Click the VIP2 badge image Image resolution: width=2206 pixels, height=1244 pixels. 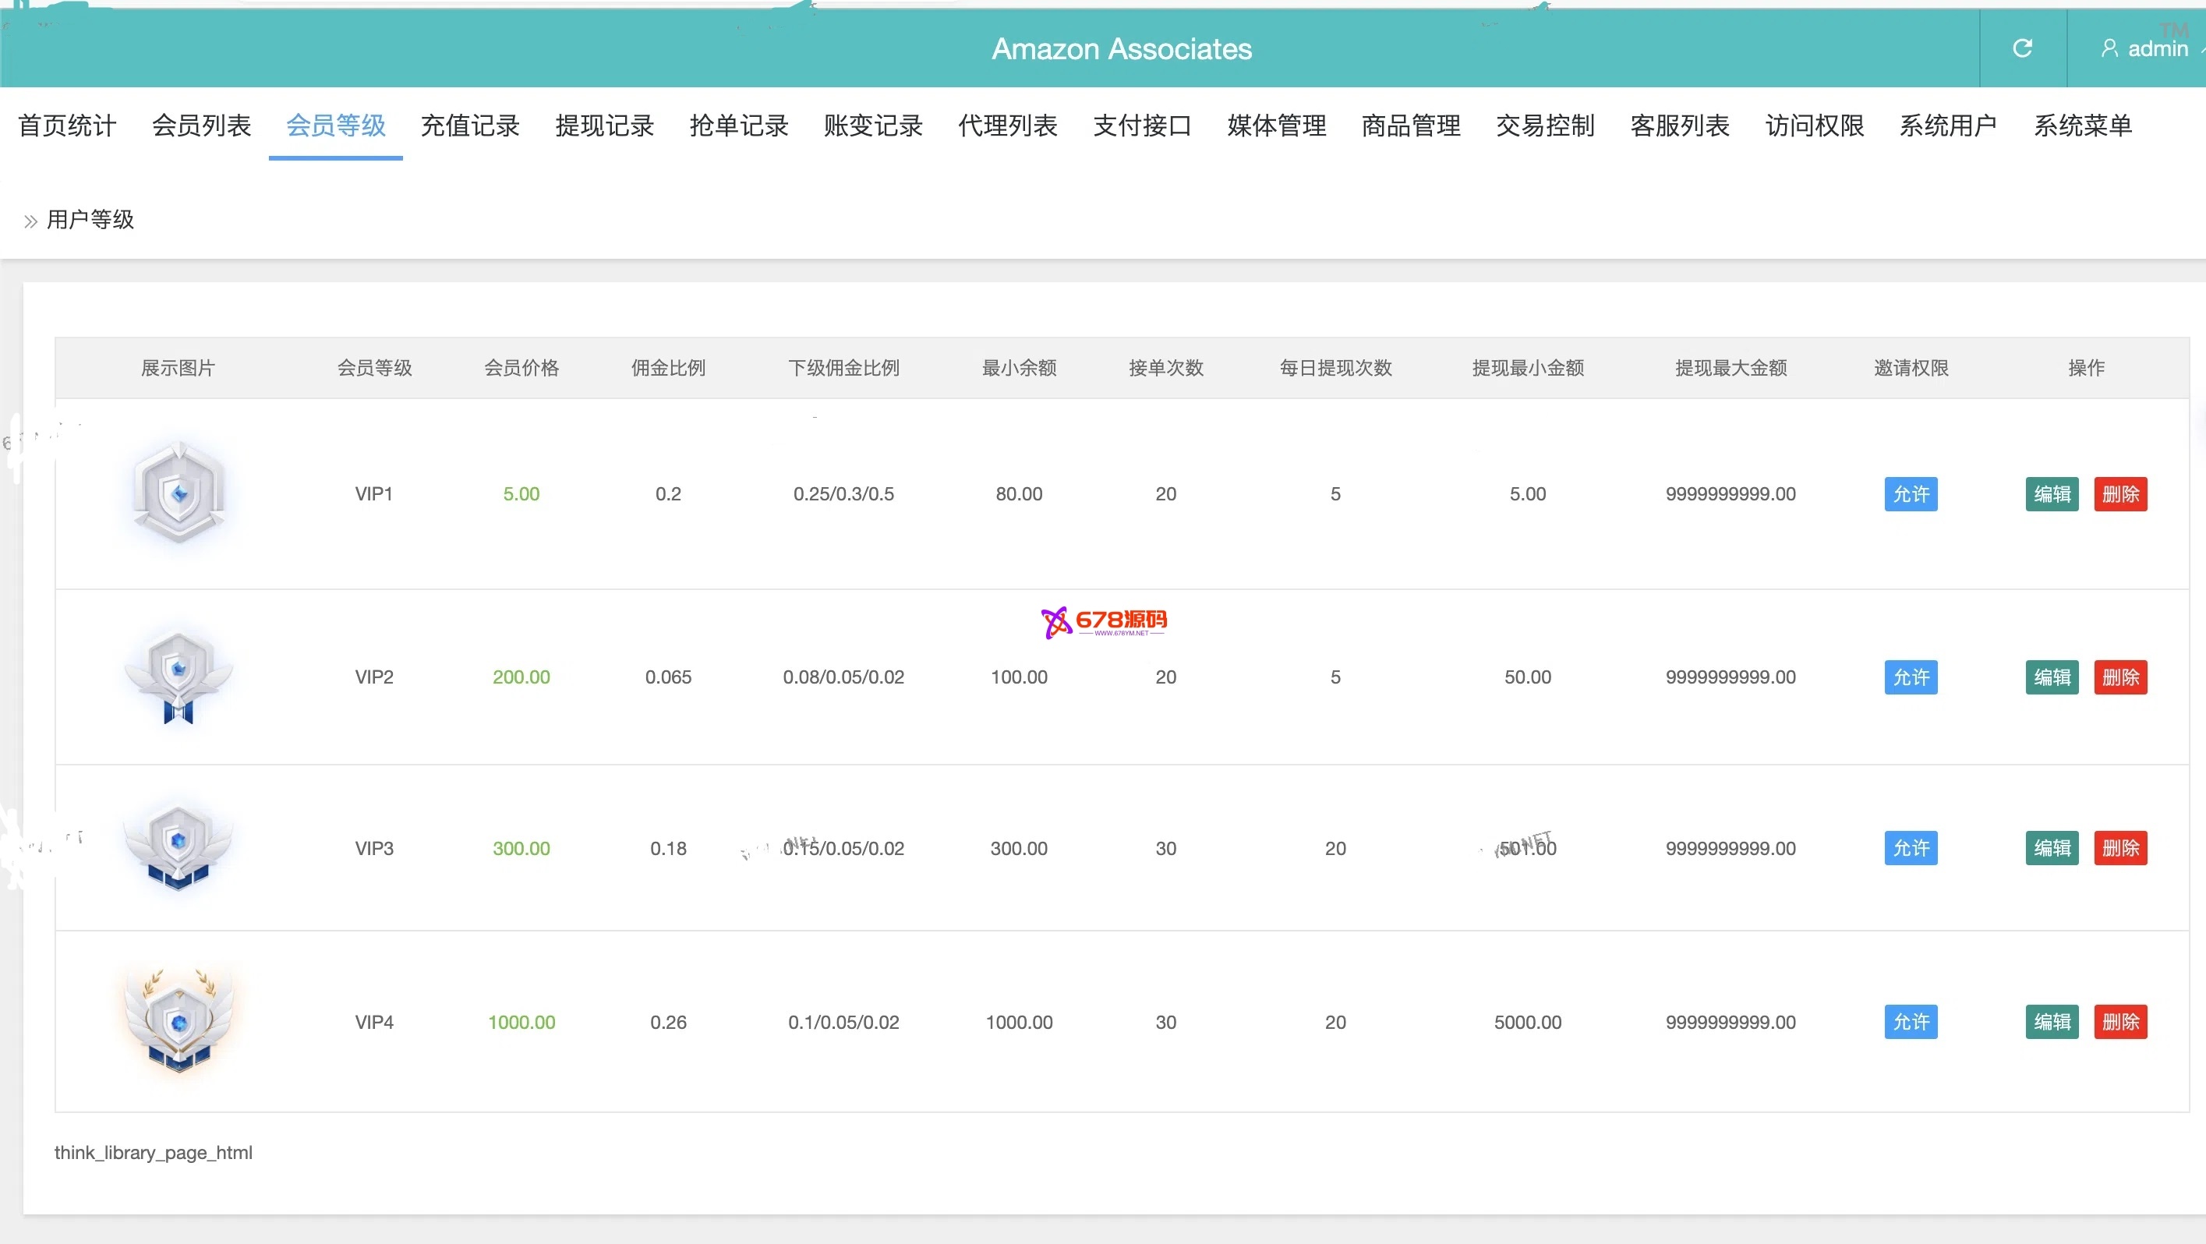point(179,677)
